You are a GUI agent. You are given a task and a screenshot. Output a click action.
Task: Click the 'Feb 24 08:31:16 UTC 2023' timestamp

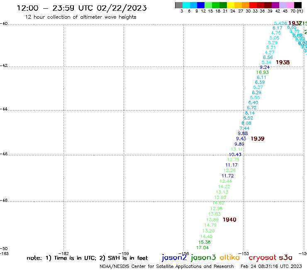271,267
